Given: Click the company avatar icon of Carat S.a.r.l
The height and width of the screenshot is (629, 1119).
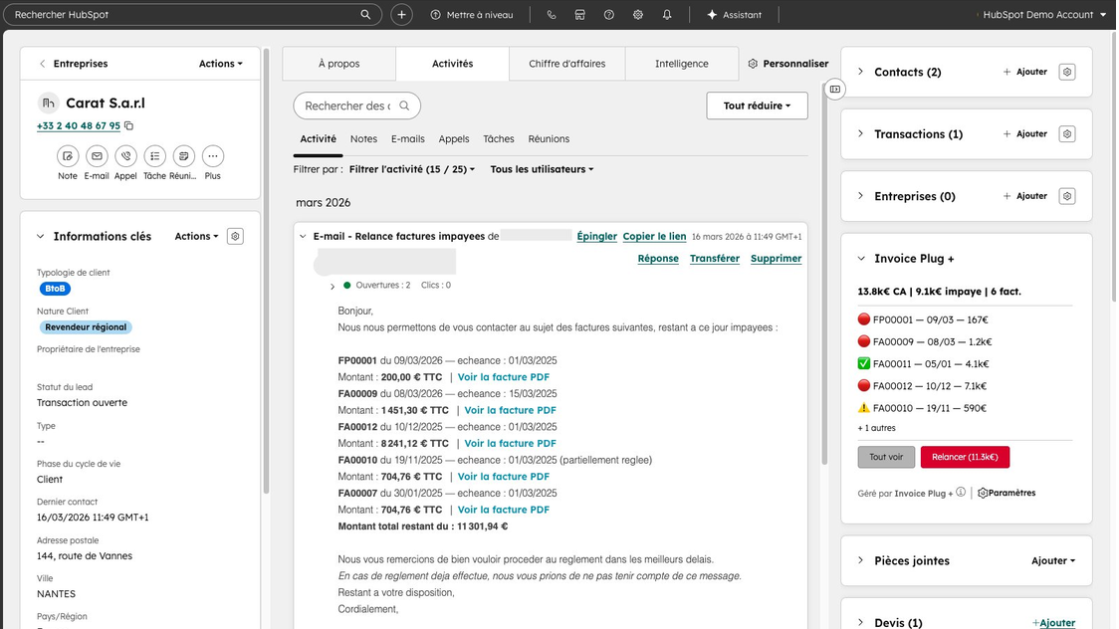Looking at the screenshot, I should coord(48,103).
